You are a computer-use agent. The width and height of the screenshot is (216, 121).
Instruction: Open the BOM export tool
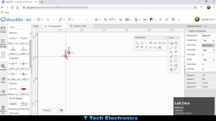tap(145, 19)
